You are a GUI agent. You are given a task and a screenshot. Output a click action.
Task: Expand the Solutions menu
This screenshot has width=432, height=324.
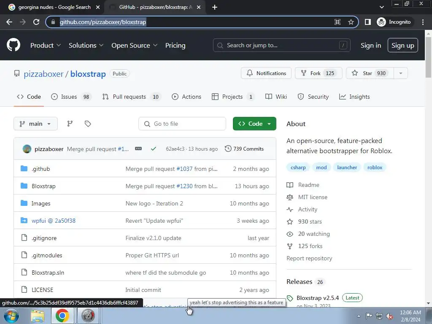point(86,46)
